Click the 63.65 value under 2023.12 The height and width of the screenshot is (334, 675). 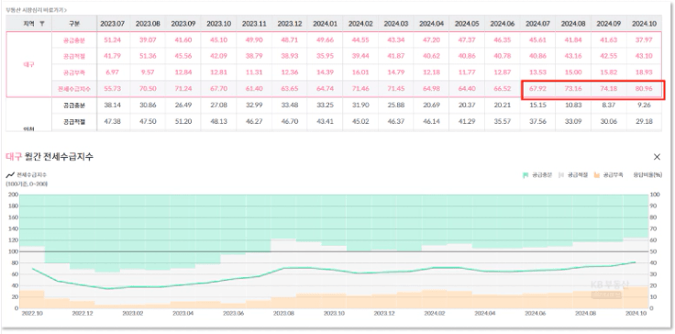click(x=290, y=89)
